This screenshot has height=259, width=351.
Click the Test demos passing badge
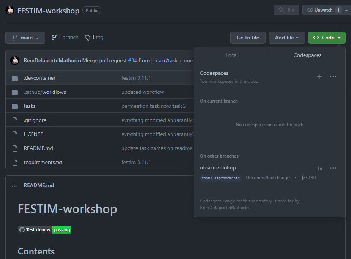click(44, 230)
